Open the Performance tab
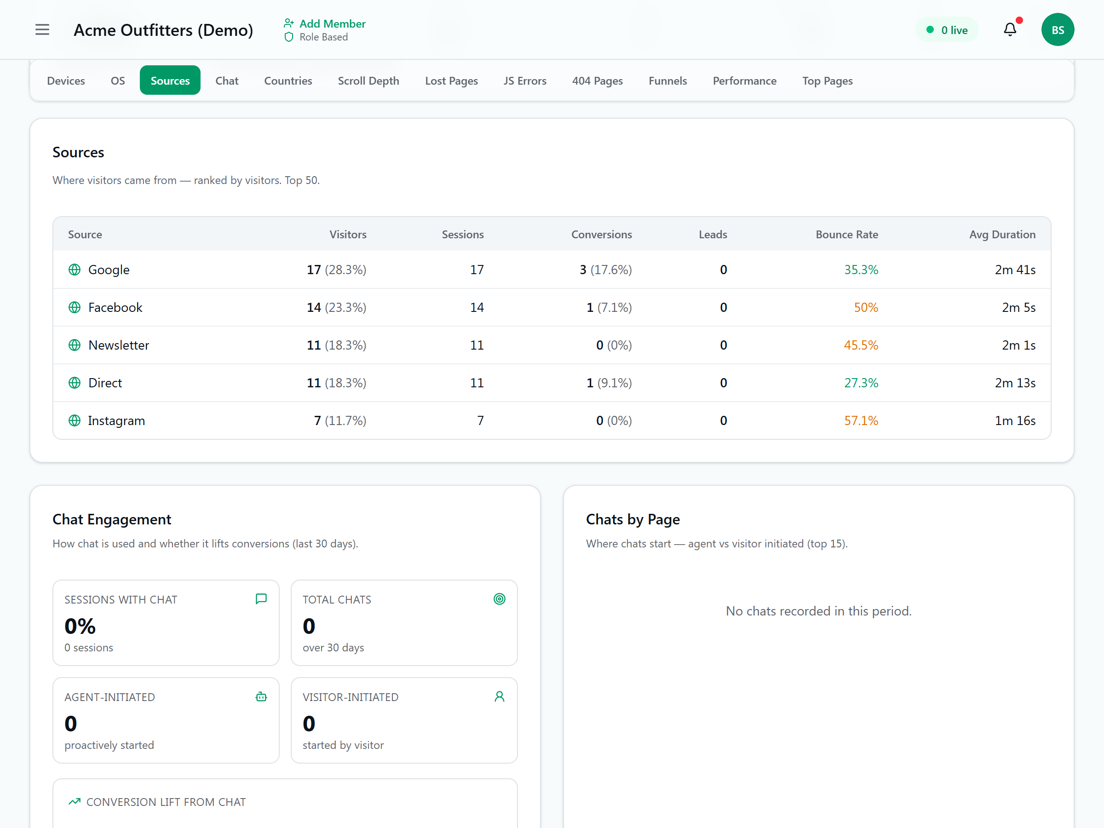The image size is (1104, 828). click(x=744, y=81)
